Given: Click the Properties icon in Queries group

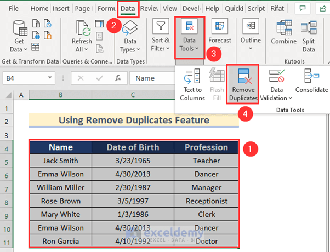Looking at the screenshot, I should click(x=99, y=36).
